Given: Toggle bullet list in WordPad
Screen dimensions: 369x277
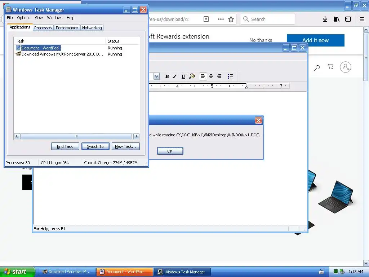Looking at the screenshot, I should (x=230, y=76).
